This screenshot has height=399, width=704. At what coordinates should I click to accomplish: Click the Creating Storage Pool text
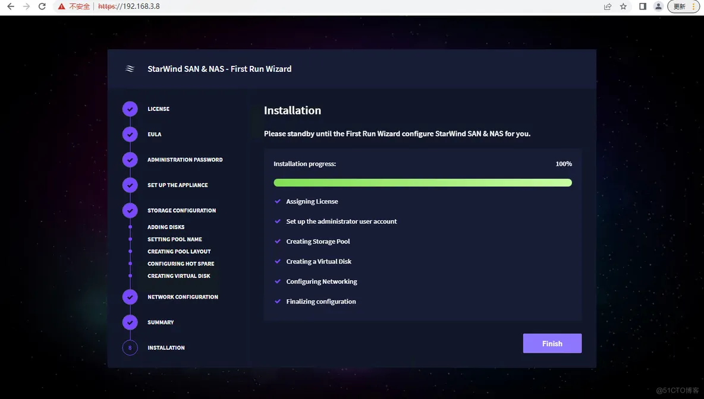pyautogui.click(x=318, y=241)
